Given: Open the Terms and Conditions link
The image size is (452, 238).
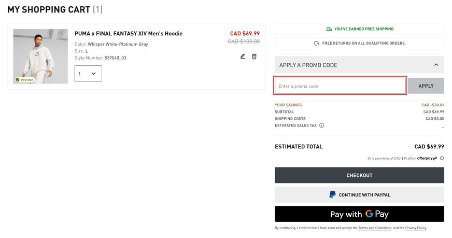Looking at the screenshot, I should pyautogui.click(x=375, y=228).
